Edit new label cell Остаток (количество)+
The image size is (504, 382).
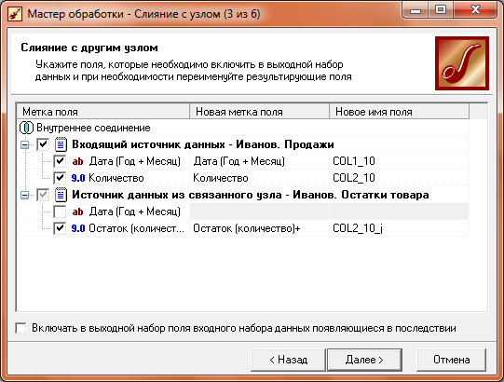(260, 228)
